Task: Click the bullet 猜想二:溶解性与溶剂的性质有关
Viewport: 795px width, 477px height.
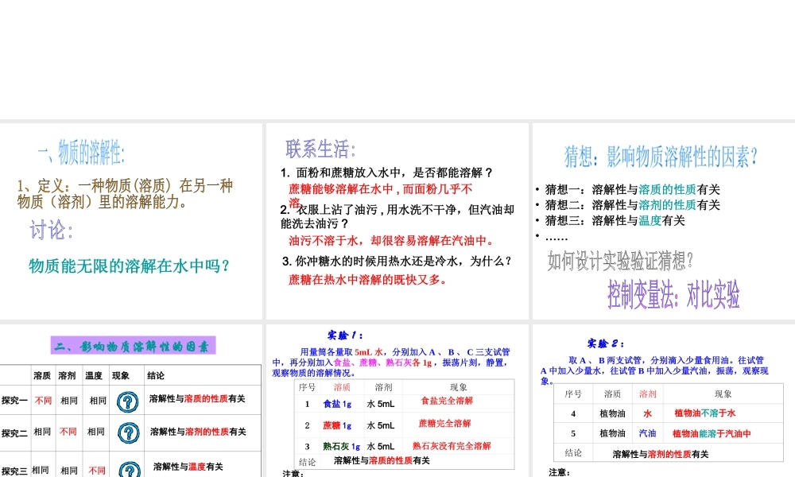Action: 632,205
